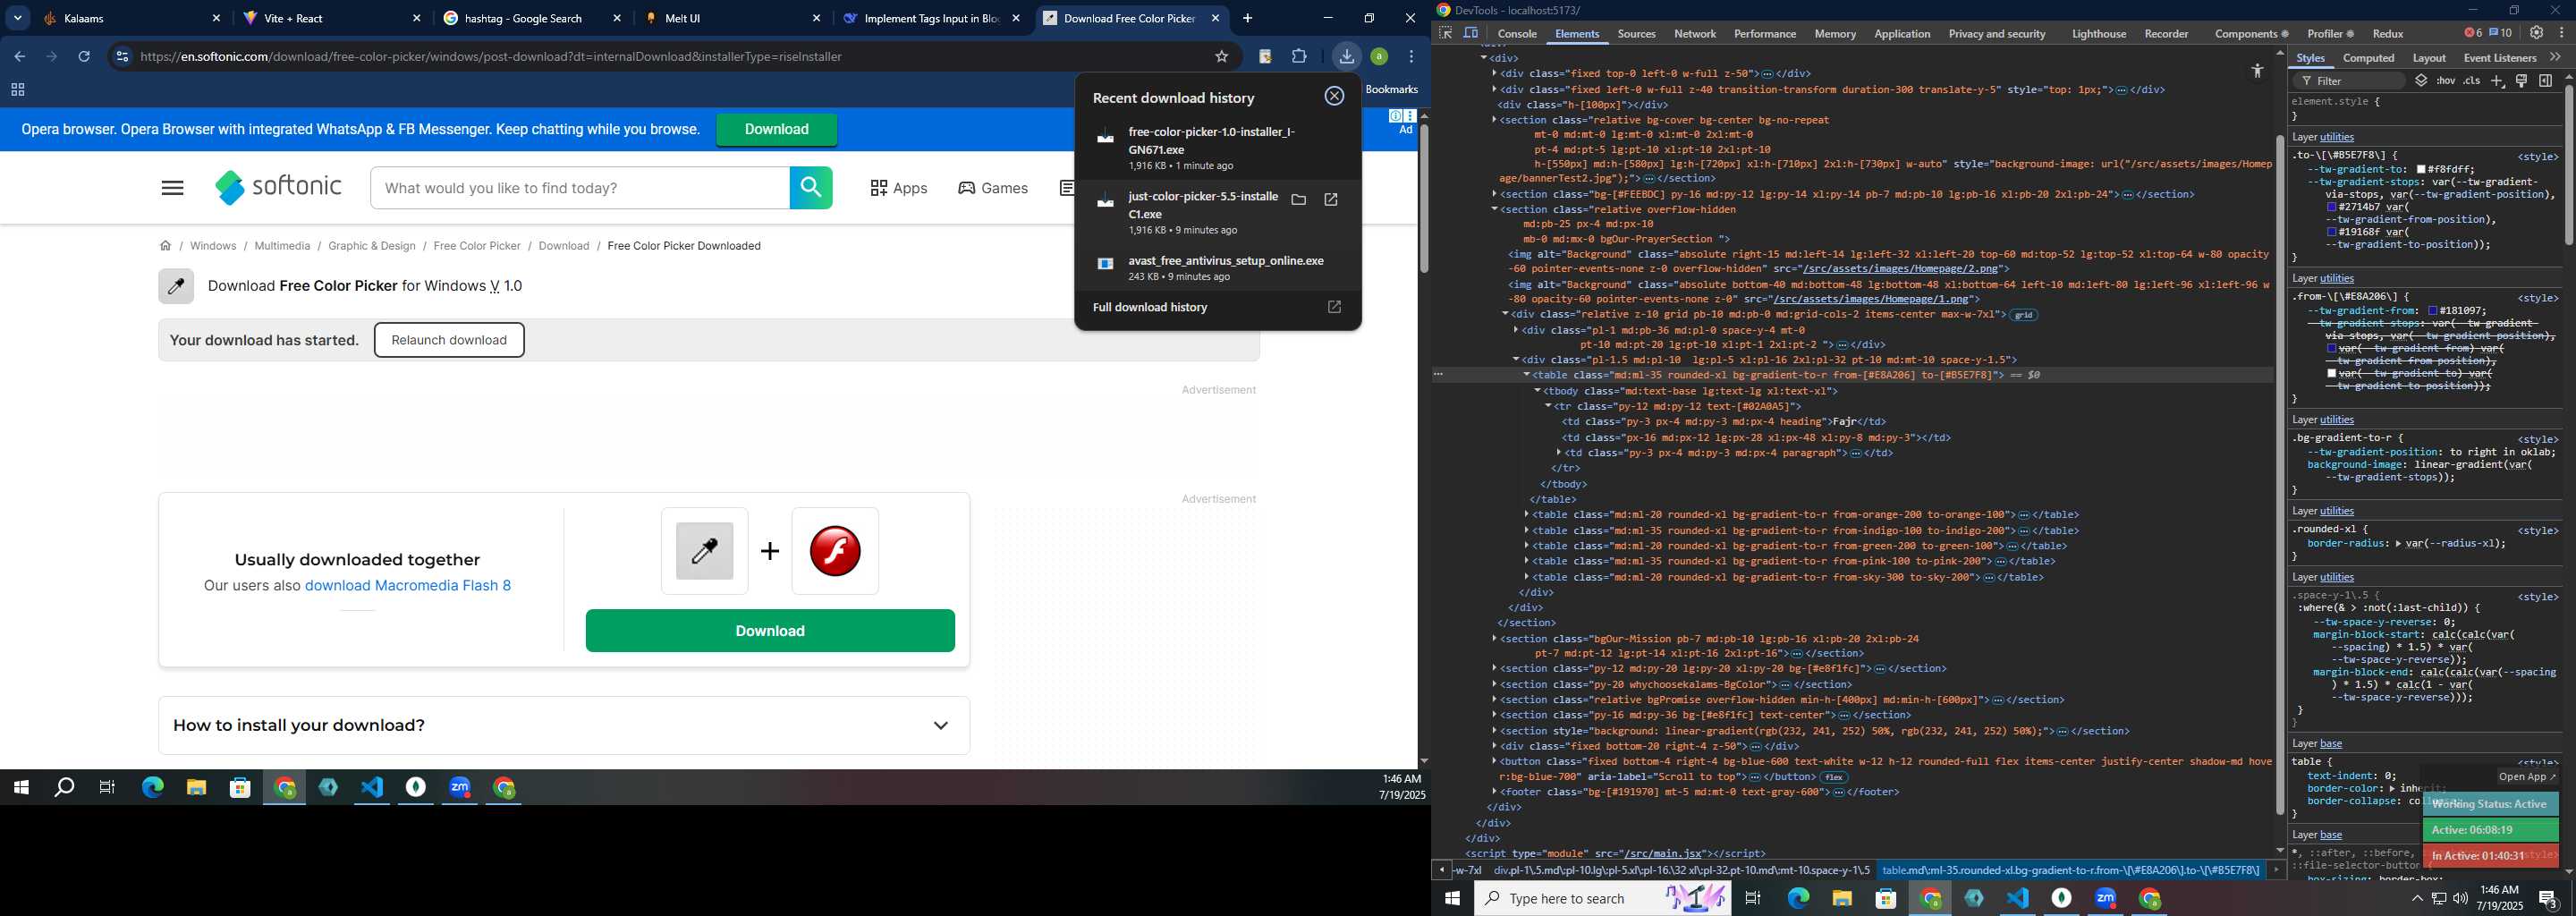This screenshot has height=916, width=2576.
Task: Click free-color-picker-1.0-installer download entry
Action: click(1217, 148)
